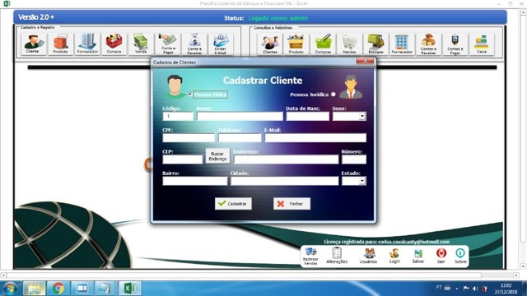527x296 pixels.
Task: Click the Fechar button
Action: coord(291,204)
